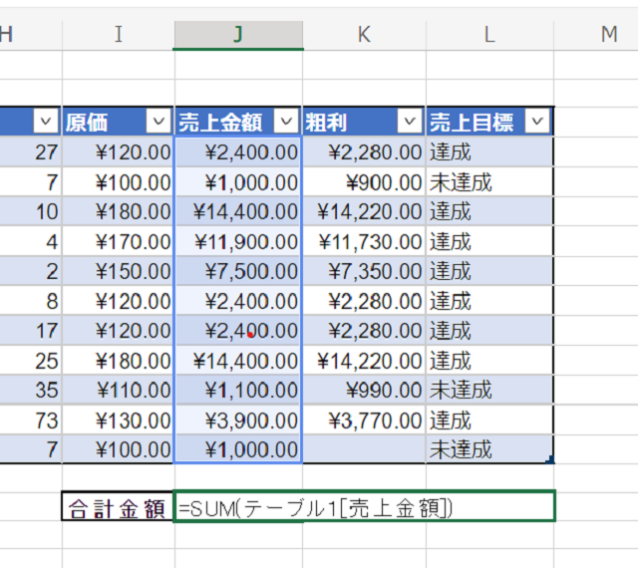This screenshot has height=568, width=638.
Task: Select the ¥1,100.00 sales cell
Action: [x=238, y=391]
